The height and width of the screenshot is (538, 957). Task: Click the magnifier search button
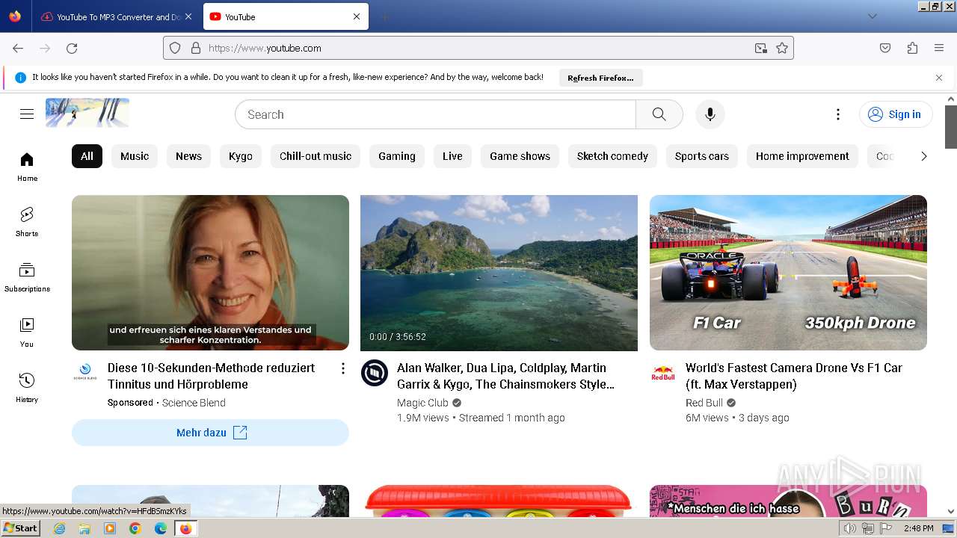[x=659, y=114]
